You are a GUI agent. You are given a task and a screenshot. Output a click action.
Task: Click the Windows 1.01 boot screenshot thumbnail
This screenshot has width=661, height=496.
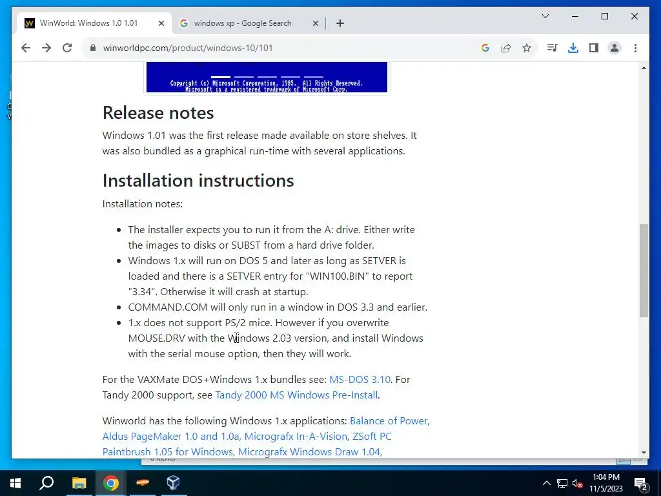tap(267, 77)
